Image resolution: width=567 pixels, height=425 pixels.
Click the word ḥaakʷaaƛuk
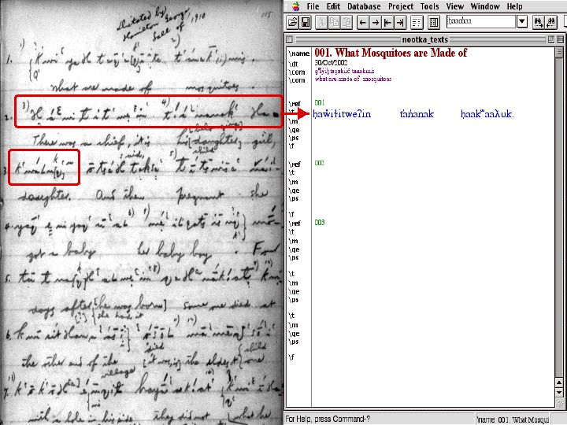tap(487, 114)
